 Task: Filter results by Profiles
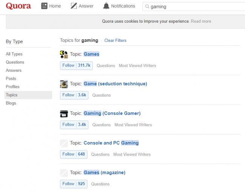point(13,87)
